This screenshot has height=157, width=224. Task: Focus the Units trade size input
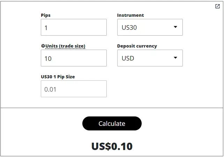[x=74, y=58]
